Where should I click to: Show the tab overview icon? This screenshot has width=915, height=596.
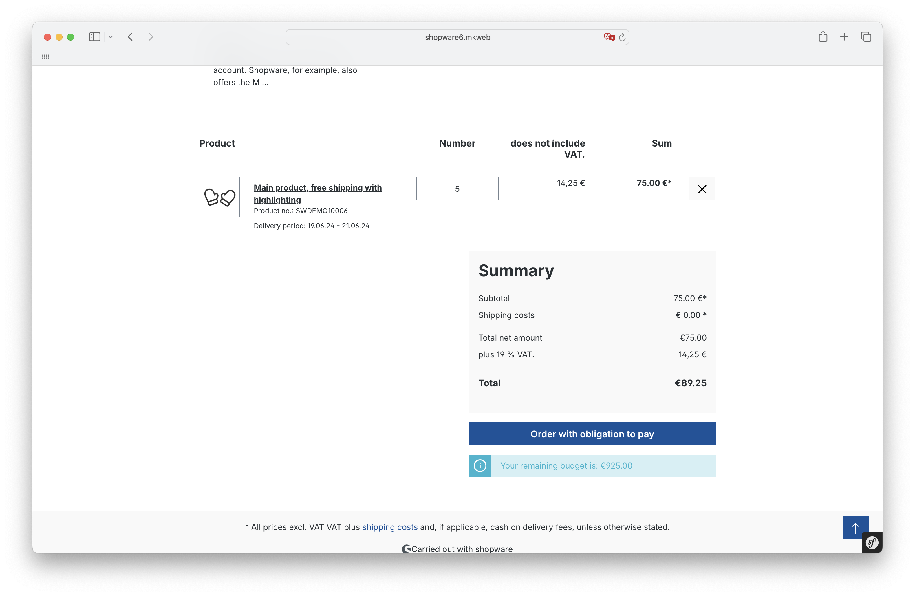[866, 37]
